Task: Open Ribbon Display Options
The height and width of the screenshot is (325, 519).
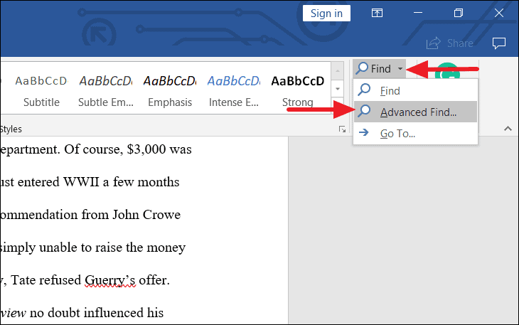Action: point(377,13)
